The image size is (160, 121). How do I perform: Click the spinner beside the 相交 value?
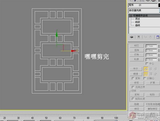click(159, 46)
